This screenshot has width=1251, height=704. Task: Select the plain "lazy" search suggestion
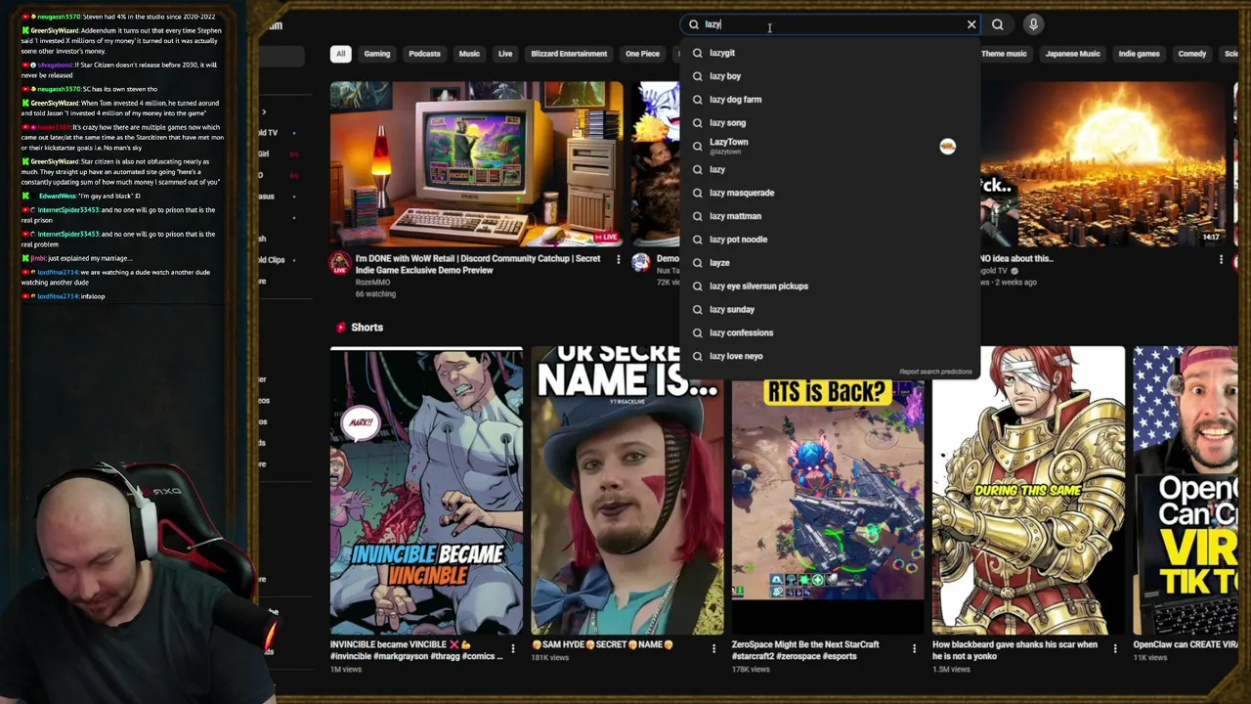[x=831, y=170]
